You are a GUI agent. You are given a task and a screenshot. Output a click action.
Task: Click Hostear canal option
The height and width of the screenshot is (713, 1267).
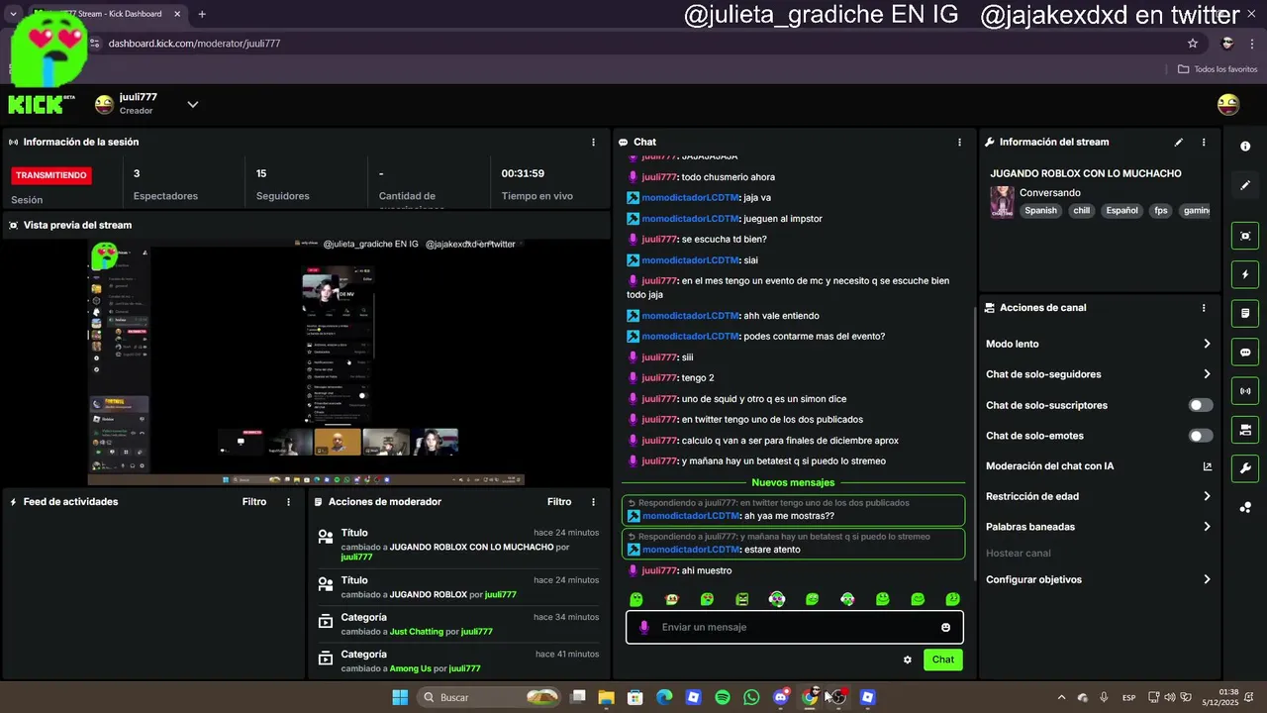1019,554
